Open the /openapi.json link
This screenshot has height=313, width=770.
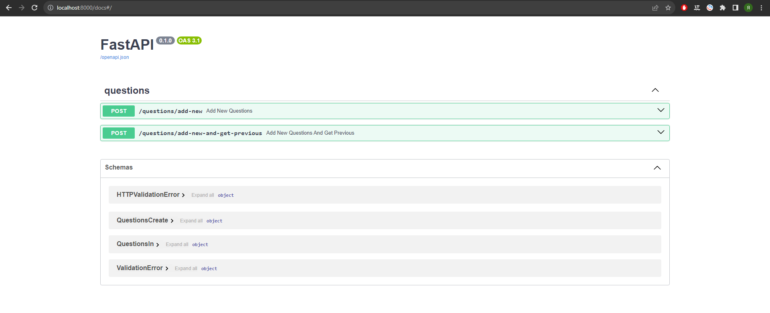tap(115, 57)
